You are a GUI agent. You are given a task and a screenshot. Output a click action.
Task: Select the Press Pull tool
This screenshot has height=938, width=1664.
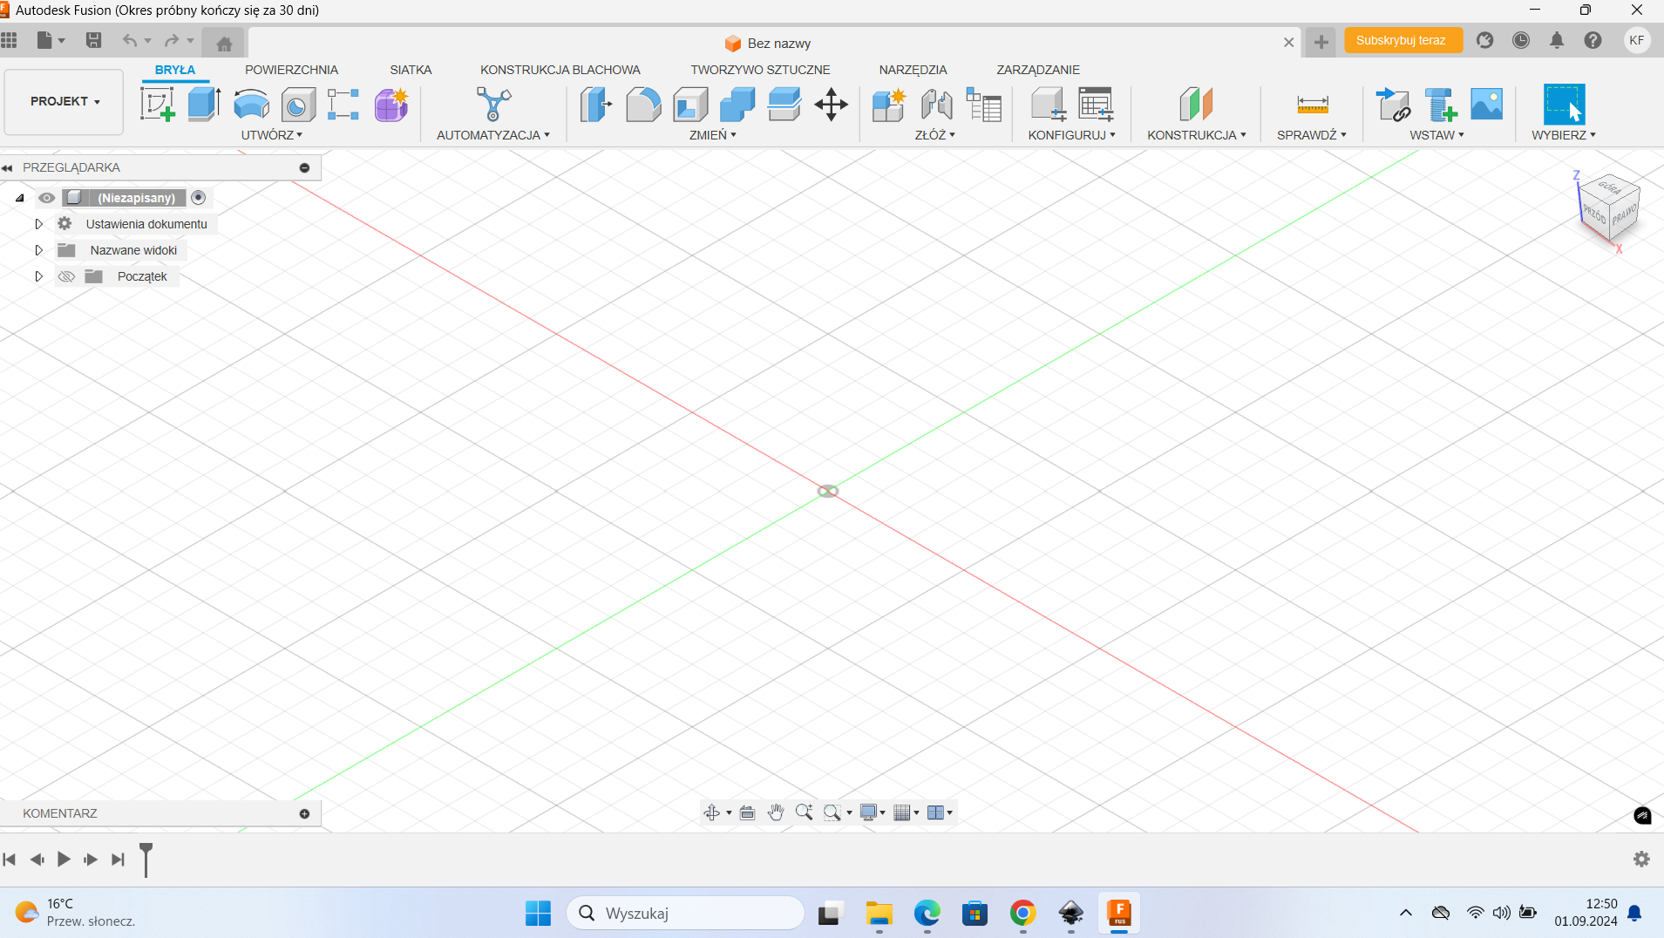coord(596,105)
